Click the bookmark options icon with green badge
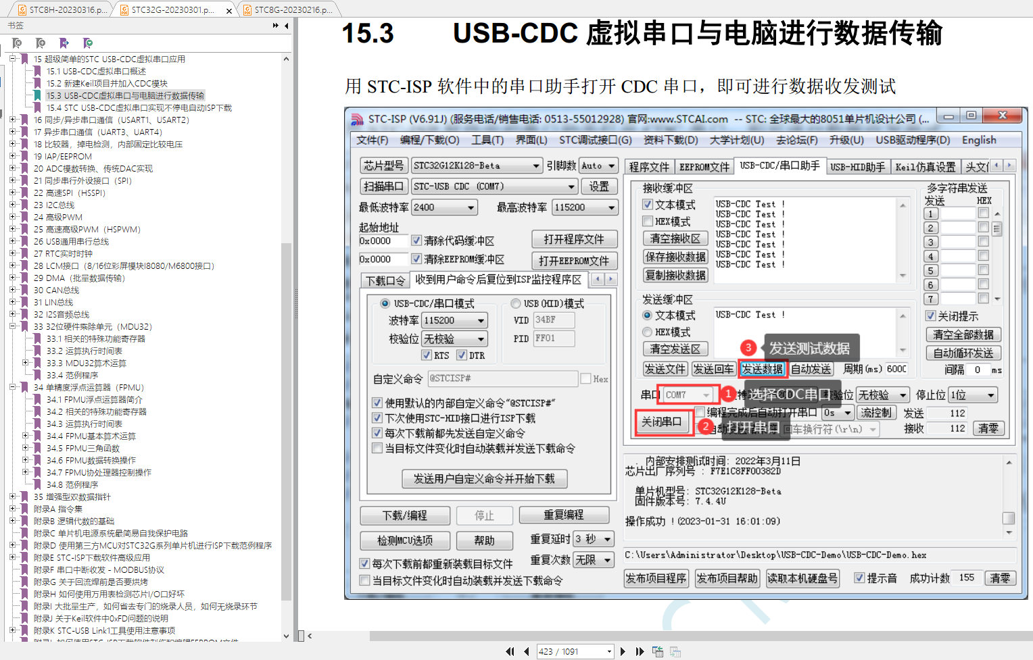This screenshot has height=660, width=1033. pyautogui.click(x=87, y=43)
